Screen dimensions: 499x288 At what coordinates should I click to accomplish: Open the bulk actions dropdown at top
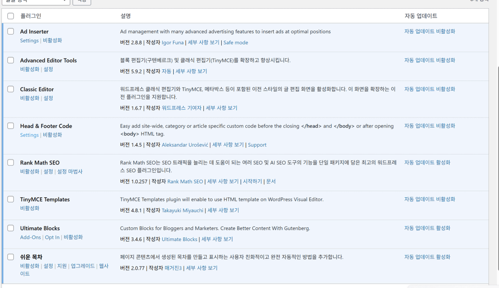pyautogui.click(x=36, y=1)
